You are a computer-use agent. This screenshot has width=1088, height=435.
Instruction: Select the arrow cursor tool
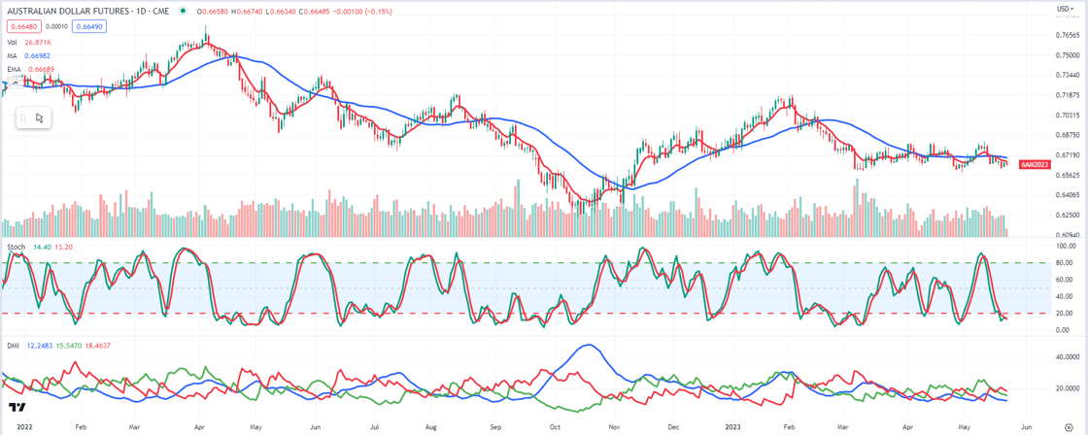click(40, 117)
